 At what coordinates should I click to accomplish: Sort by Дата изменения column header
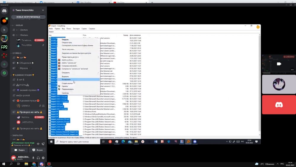click(x=135, y=35)
